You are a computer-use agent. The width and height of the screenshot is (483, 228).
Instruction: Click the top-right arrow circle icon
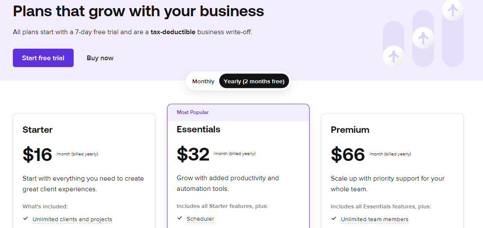click(453, 10)
